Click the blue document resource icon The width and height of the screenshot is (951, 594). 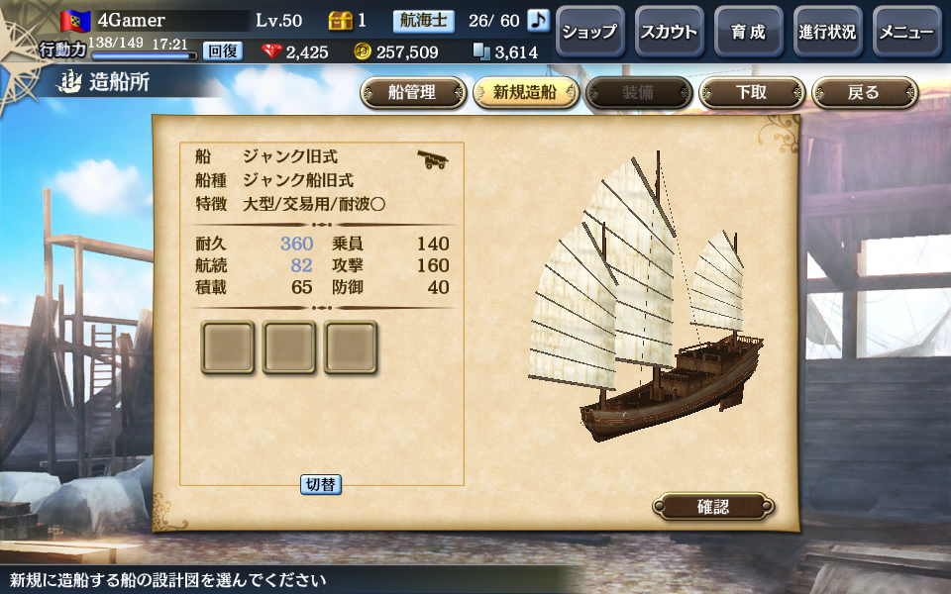[x=481, y=51]
